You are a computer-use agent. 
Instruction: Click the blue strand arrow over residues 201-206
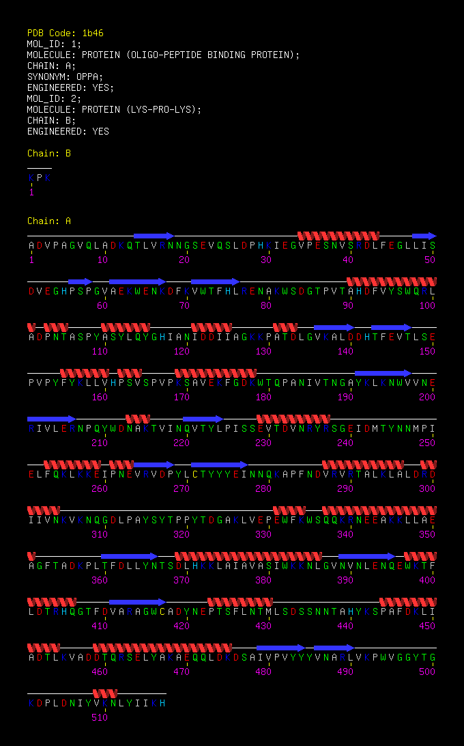click(51, 419)
